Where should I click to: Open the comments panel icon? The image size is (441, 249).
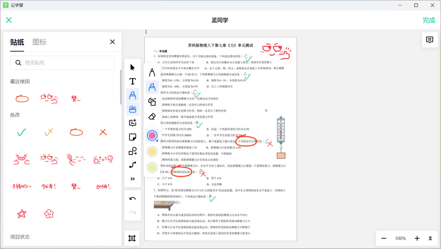[x=430, y=40]
